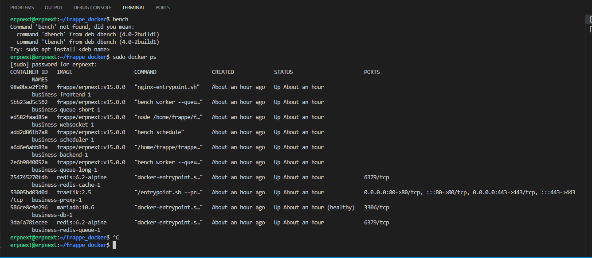The width and height of the screenshot is (592, 258).
Task: Click the traefik:2.5 image name
Action: (74, 193)
